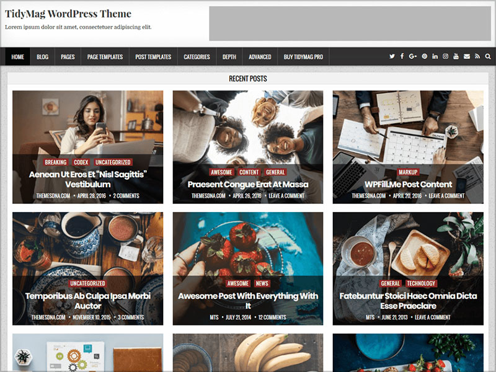This screenshot has width=496, height=372.
Task: Click April 28, 2016 date link
Action: (91, 195)
